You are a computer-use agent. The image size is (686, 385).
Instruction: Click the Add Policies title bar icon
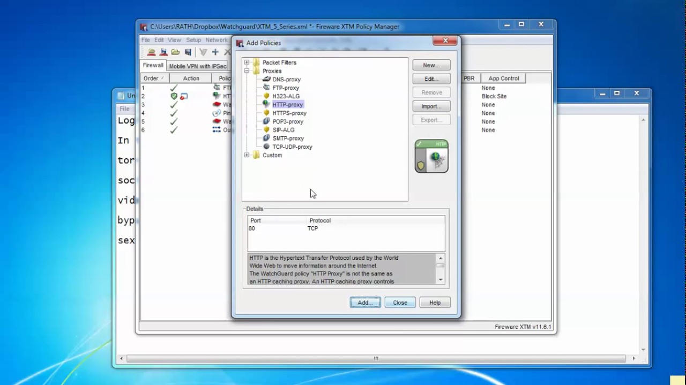[x=240, y=43]
